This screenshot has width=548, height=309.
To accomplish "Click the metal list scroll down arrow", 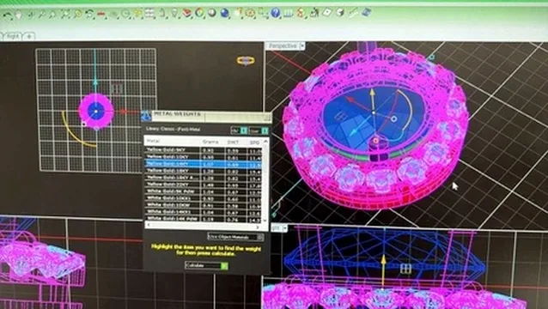I will (265, 221).
